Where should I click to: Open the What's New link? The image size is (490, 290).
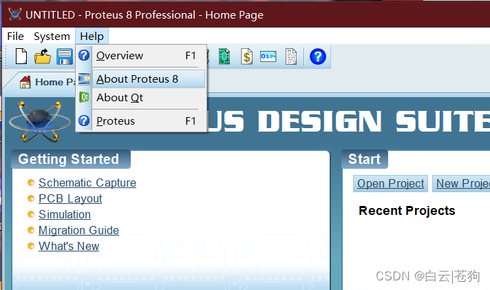(x=69, y=246)
